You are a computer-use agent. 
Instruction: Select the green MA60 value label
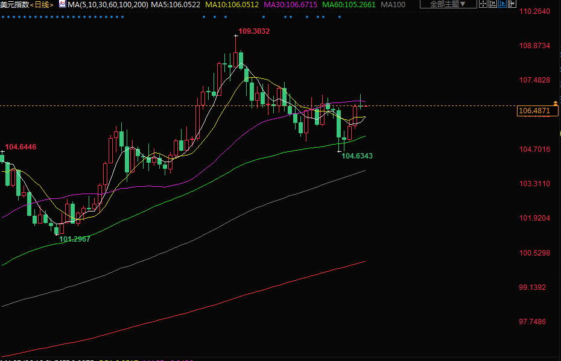[x=349, y=4]
